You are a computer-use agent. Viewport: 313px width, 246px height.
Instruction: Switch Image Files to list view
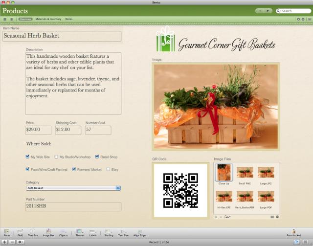point(272,217)
